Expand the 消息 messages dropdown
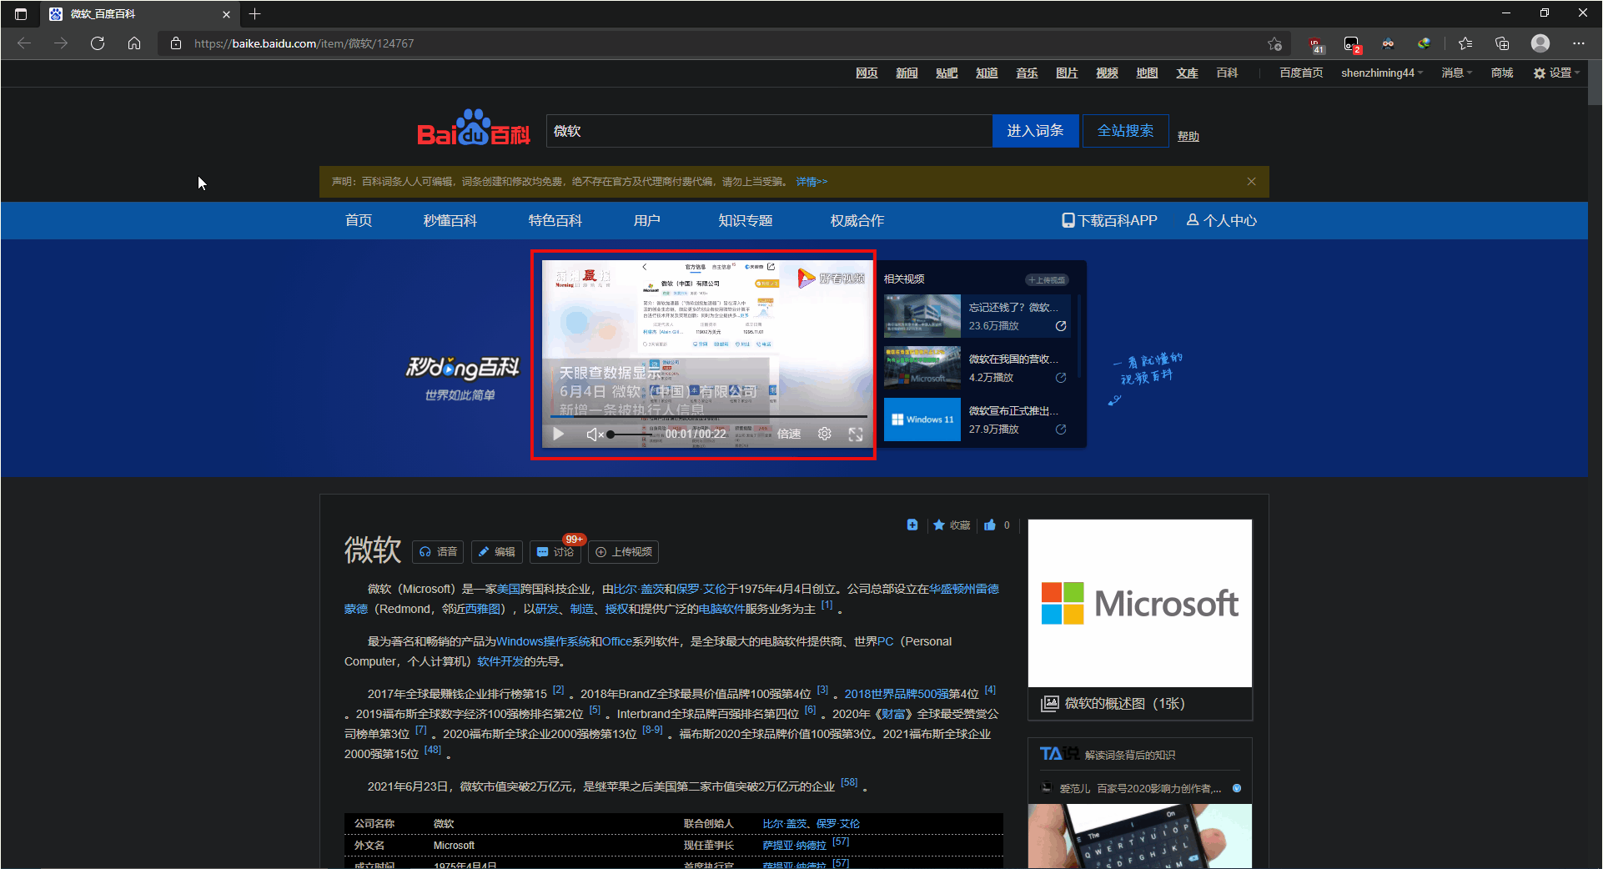The width and height of the screenshot is (1603, 869). click(x=1455, y=73)
